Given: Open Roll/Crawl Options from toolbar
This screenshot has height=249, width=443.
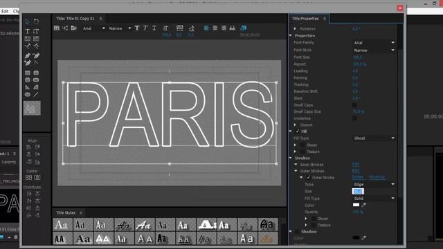Looking at the screenshot, I should coord(65,28).
